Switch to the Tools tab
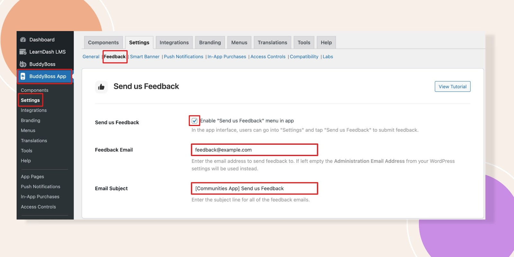 [x=304, y=42]
